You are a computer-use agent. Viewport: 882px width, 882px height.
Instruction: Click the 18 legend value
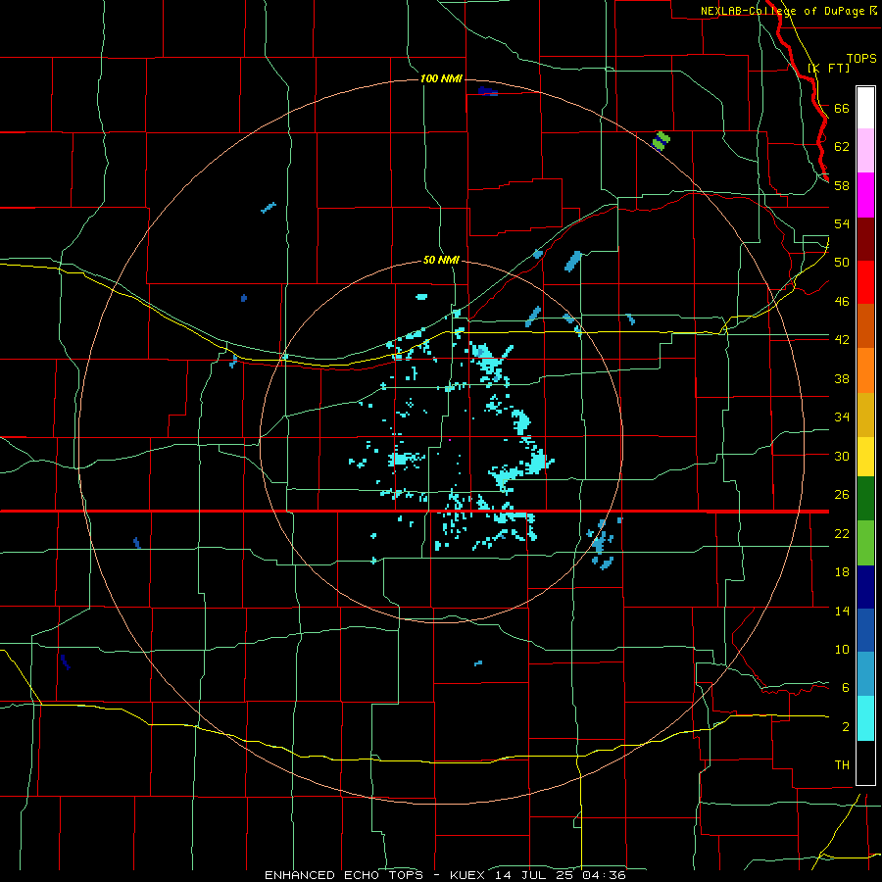(x=842, y=572)
